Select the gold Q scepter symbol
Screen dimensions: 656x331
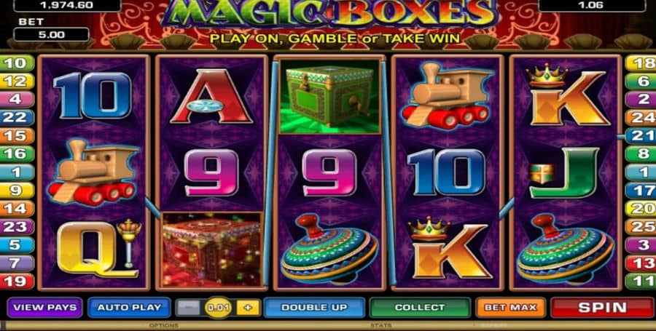coord(97,250)
